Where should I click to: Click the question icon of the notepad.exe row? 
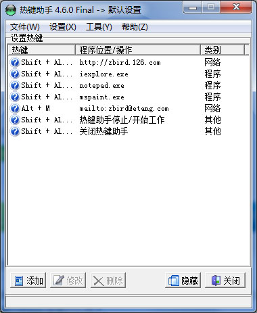[15, 85]
